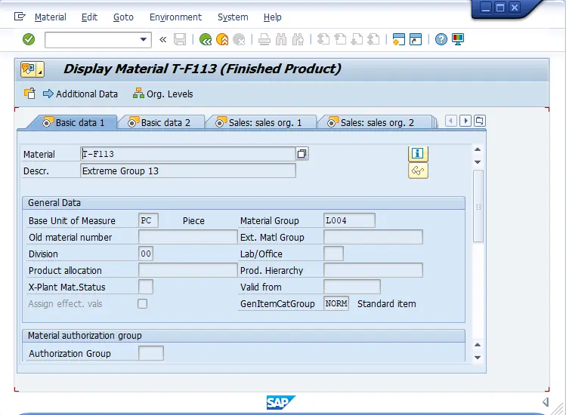Click the blue information icon beside Material

418,153
